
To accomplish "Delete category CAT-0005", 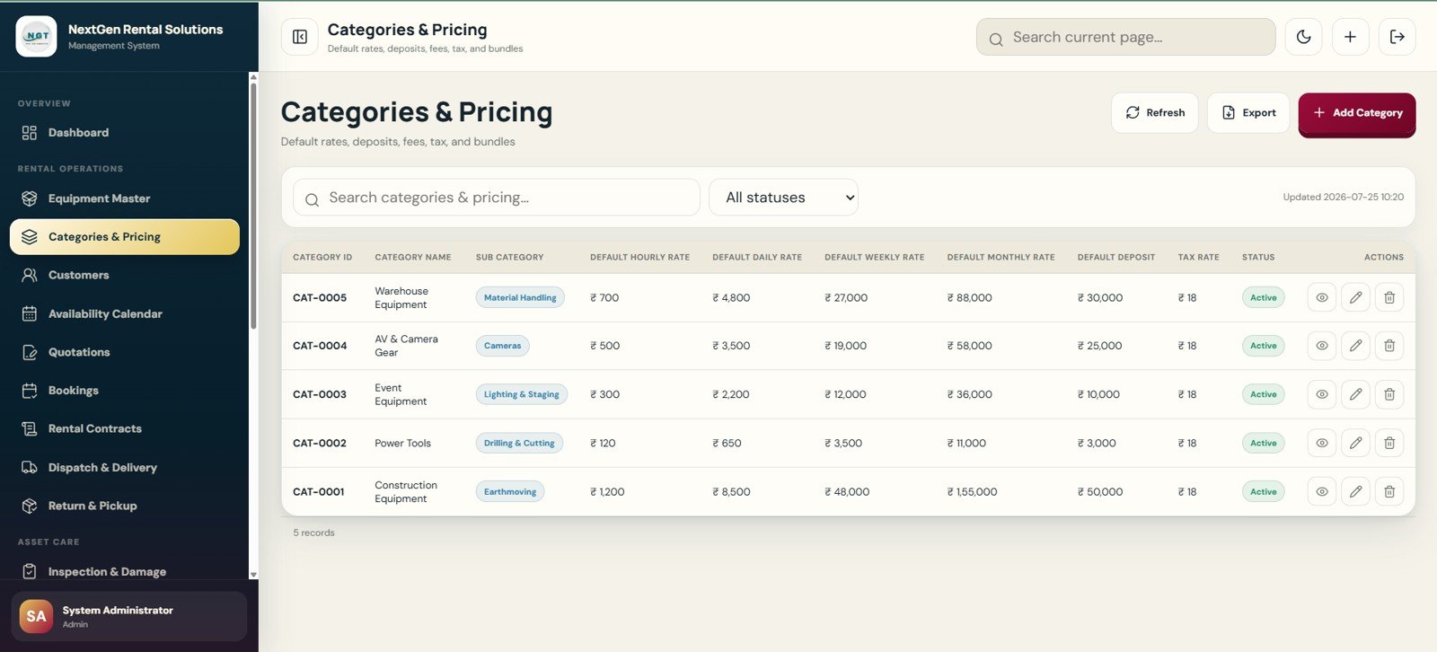I will point(1389,297).
